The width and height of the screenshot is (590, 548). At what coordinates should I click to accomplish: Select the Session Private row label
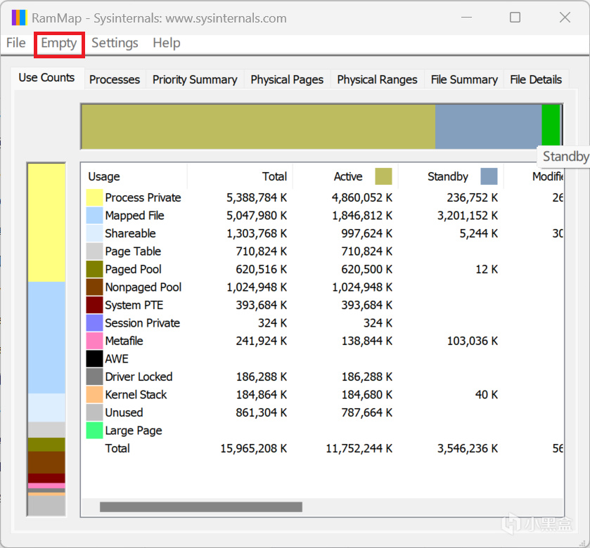(x=143, y=323)
